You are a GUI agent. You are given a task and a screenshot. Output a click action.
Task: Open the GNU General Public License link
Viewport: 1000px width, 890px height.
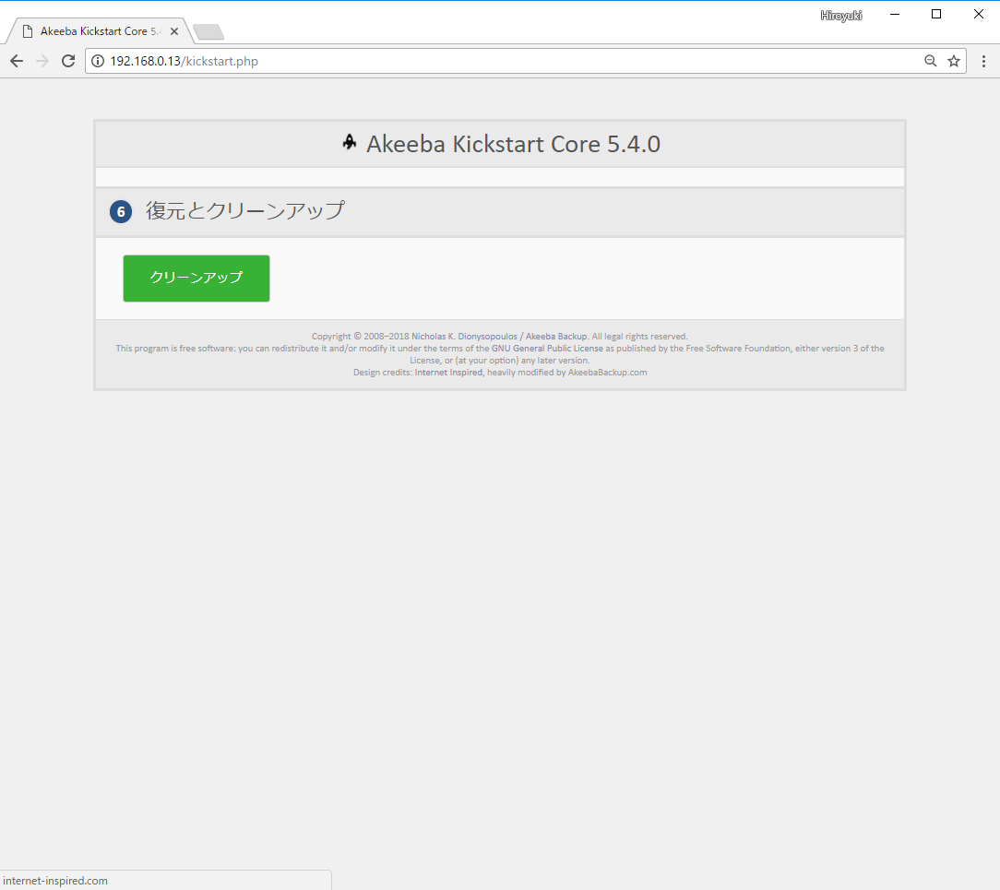click(547, 349)
